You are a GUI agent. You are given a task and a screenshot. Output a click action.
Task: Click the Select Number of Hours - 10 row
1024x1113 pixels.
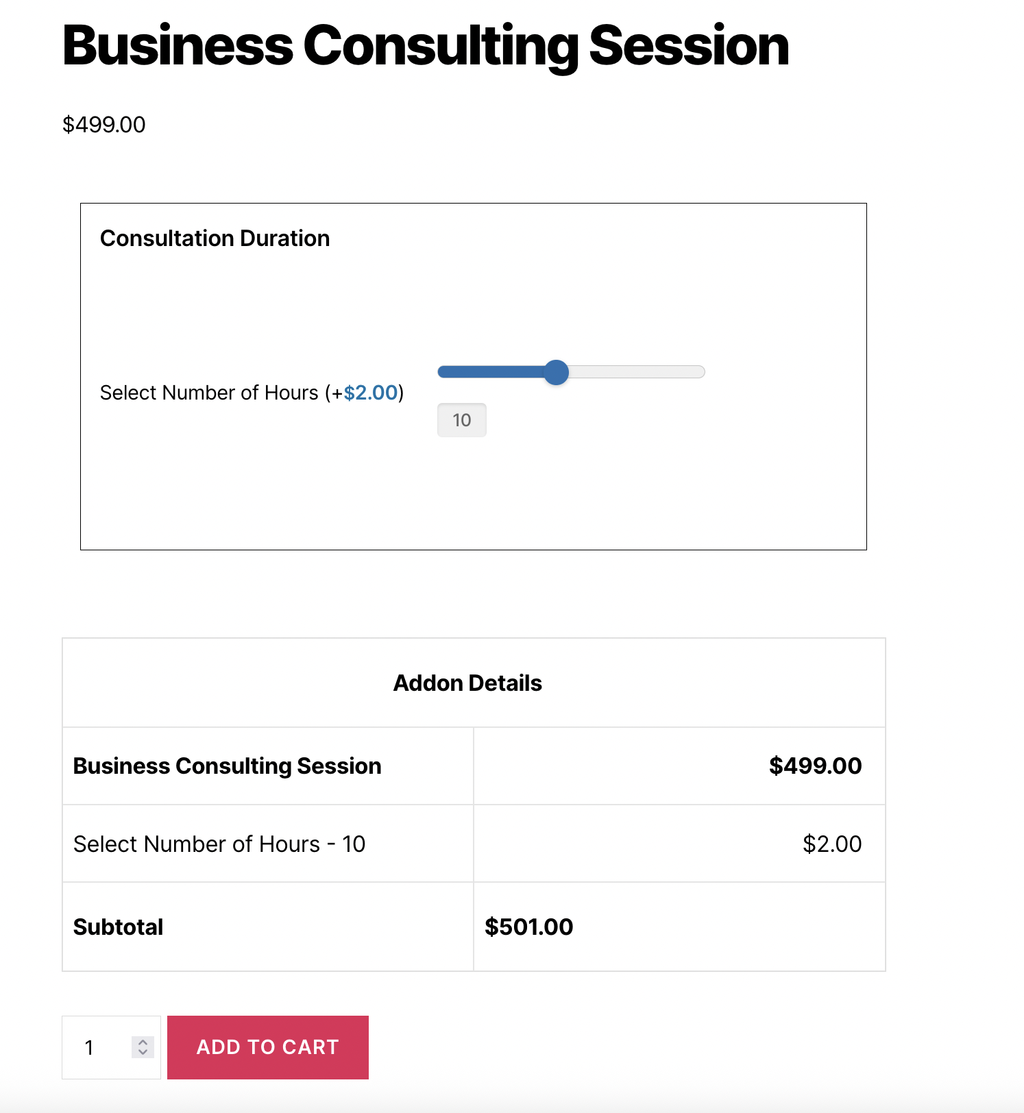coord(219,844)
